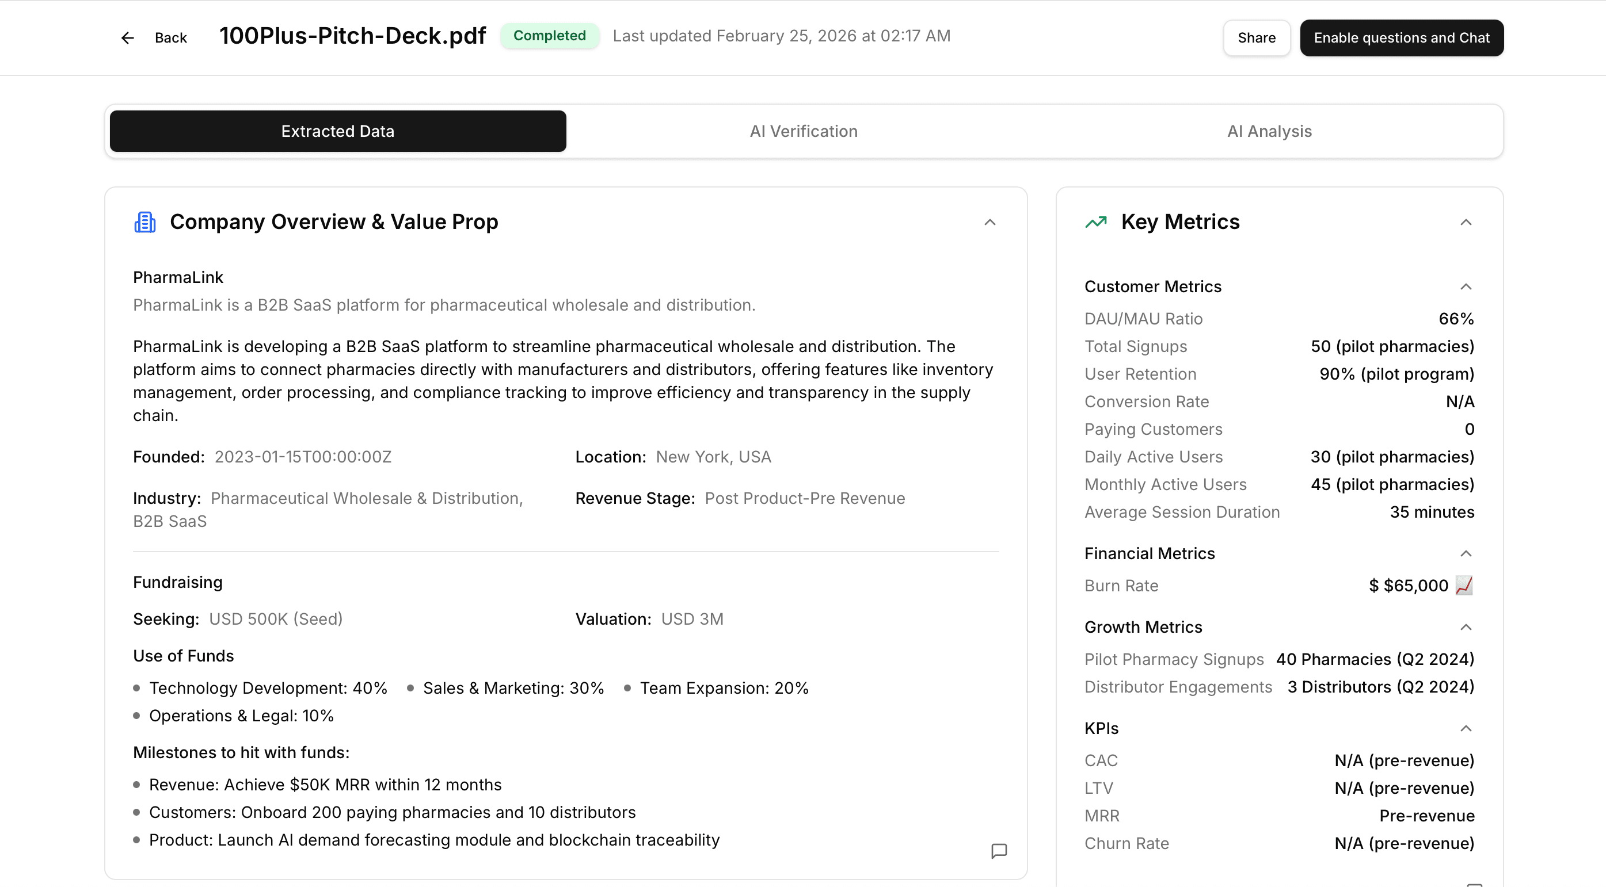The image size is (1606, 887).
Task: Select the Extracted Data tab
Action: tap(337, 131)
